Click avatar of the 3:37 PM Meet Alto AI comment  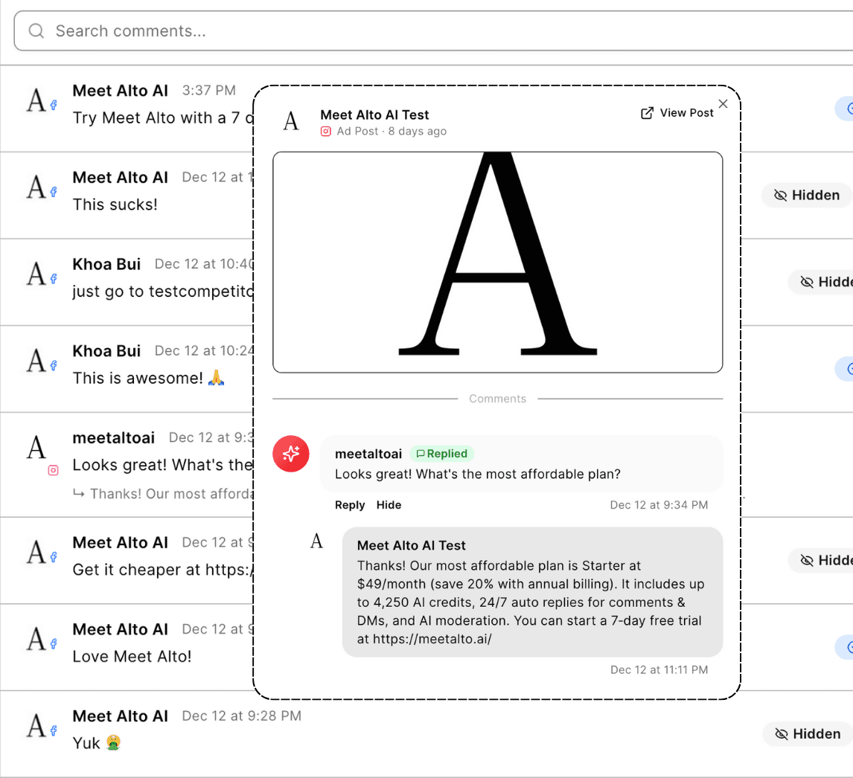tap(37, 100)
